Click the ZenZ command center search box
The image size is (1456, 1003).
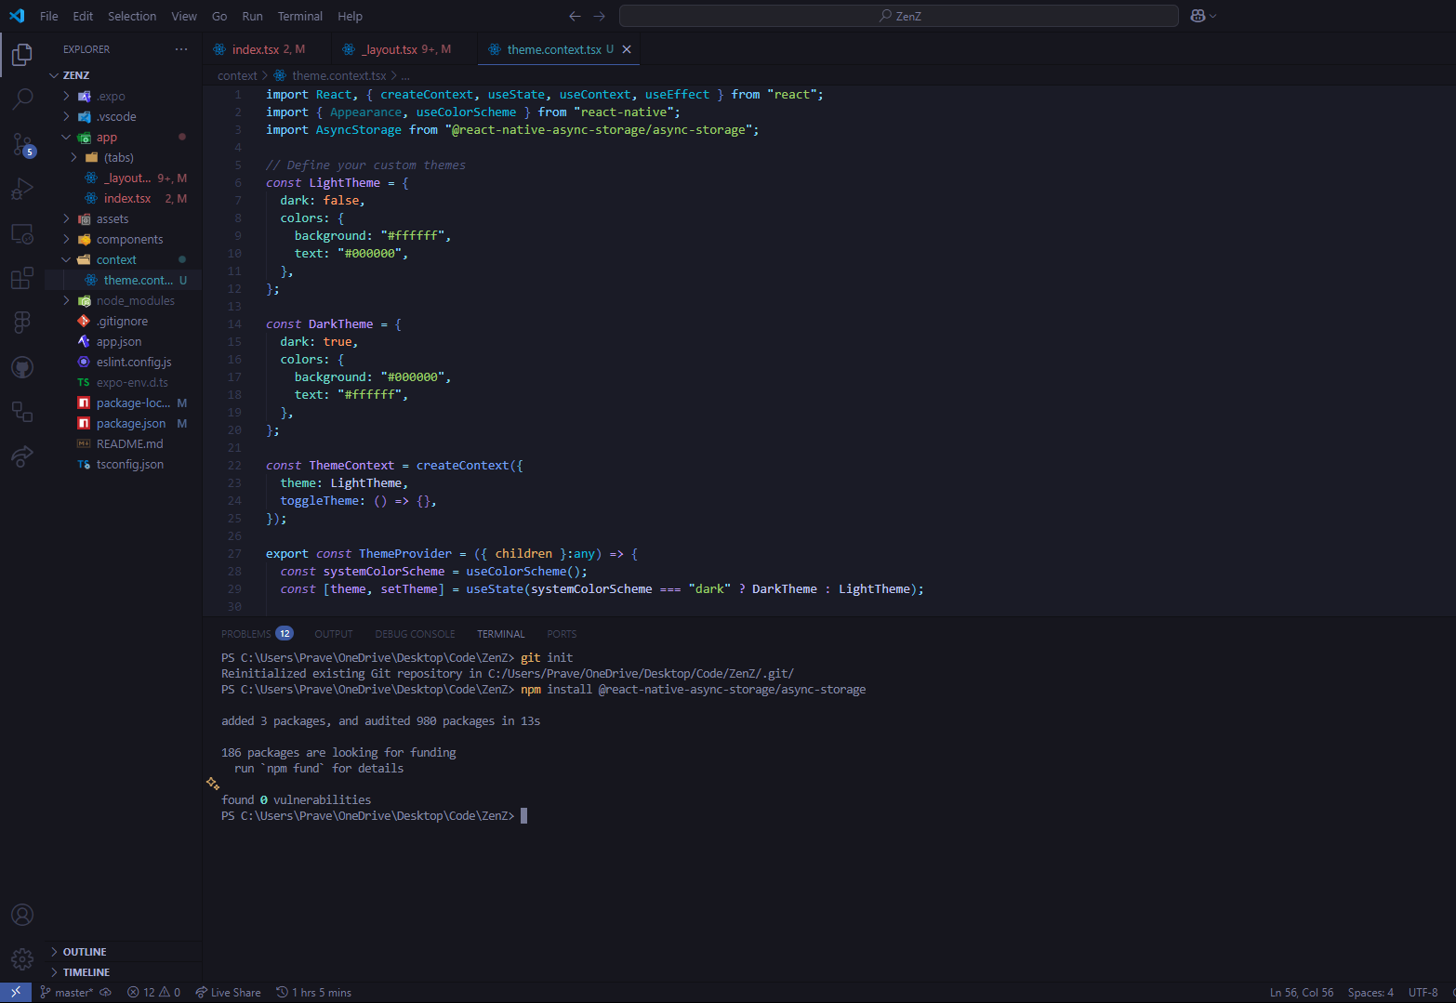(899, 16)
